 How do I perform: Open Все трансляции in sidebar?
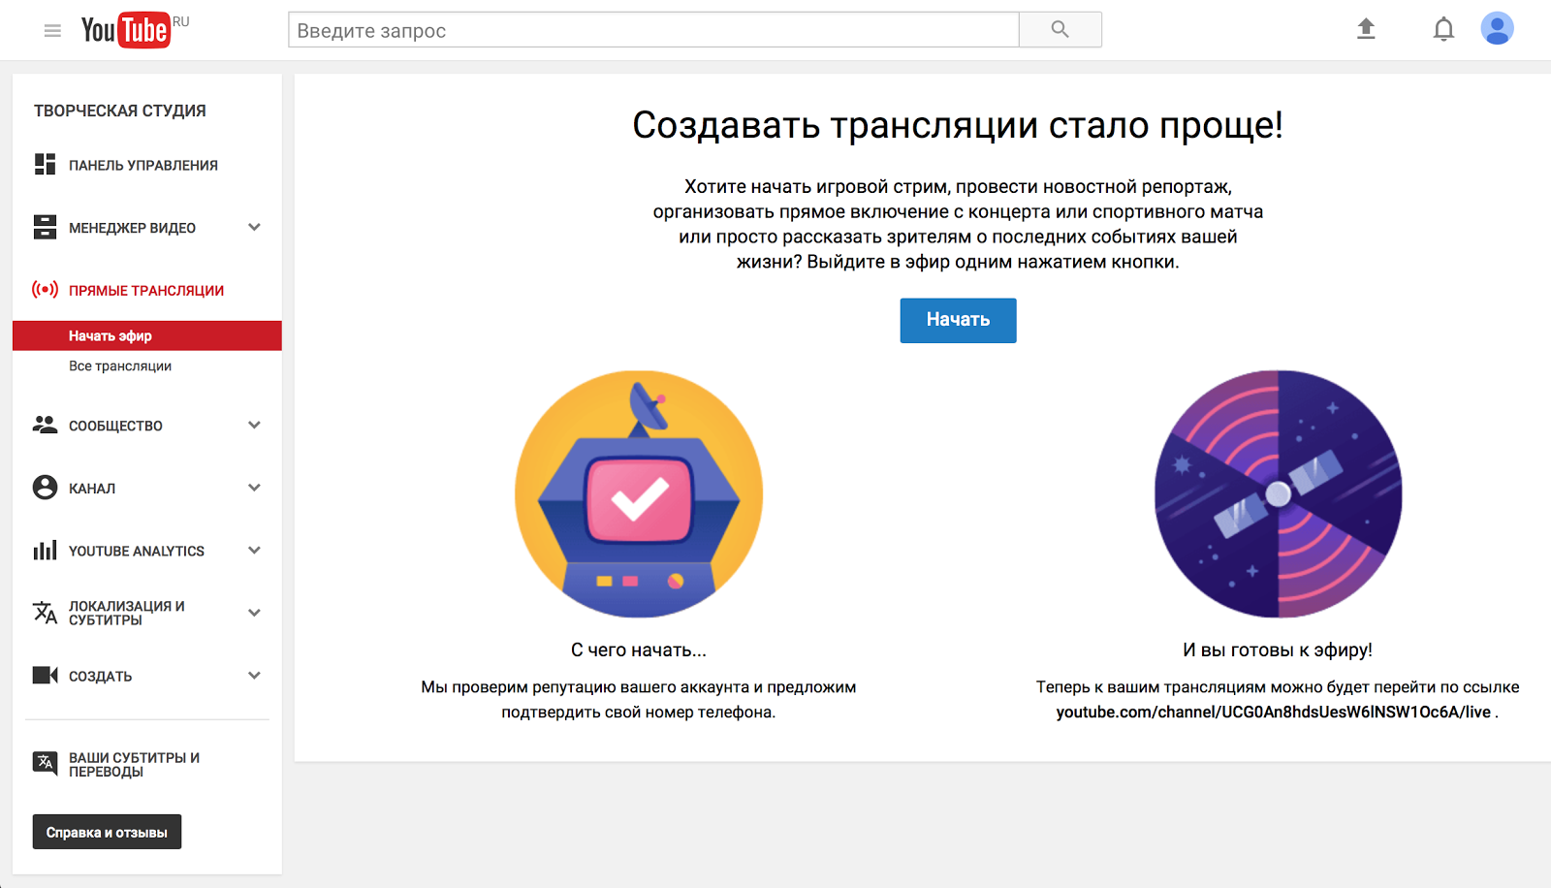(x=120, y=366)
